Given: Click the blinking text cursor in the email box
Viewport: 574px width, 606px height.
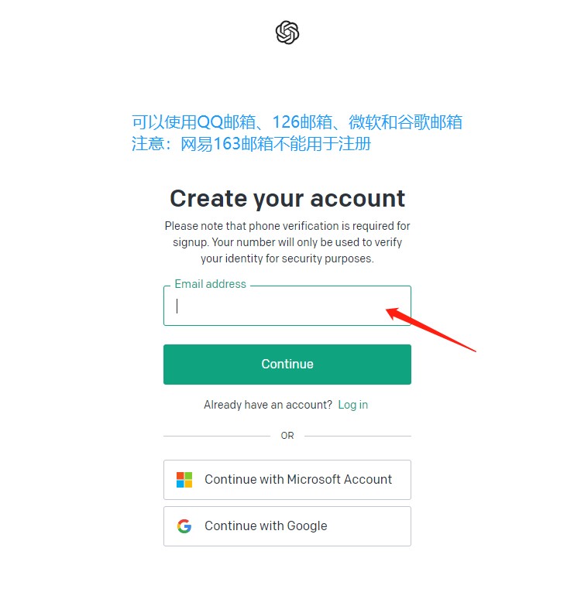Looking at the screenshot, I should (177, 306).
